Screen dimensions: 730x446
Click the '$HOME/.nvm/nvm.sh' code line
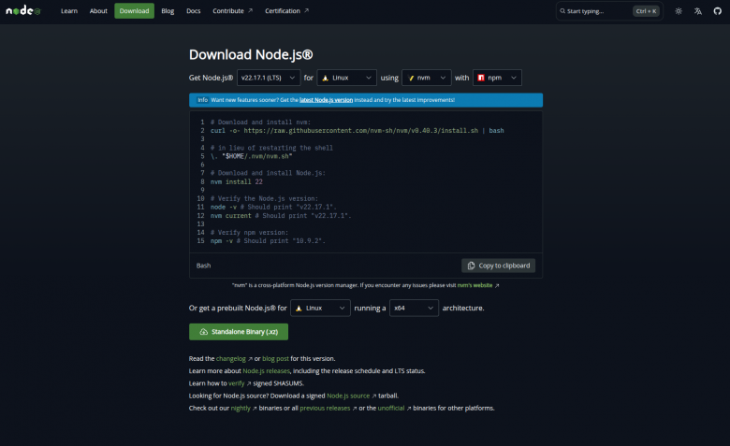coord(252,156)
